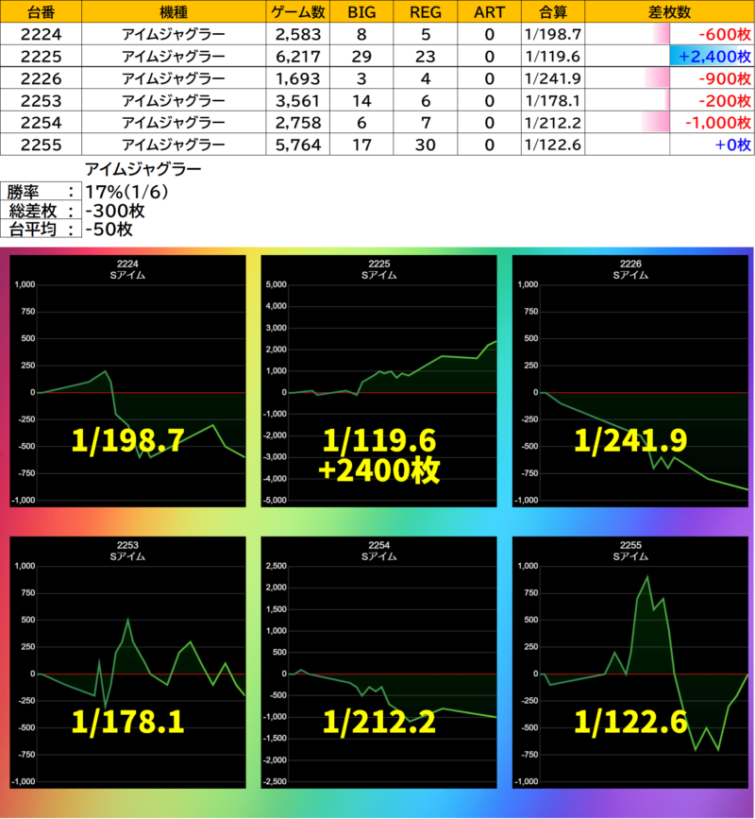Click table cell 1/122.6
The height and width of the screenshot is (819, 755).
[x=552, y=145]
